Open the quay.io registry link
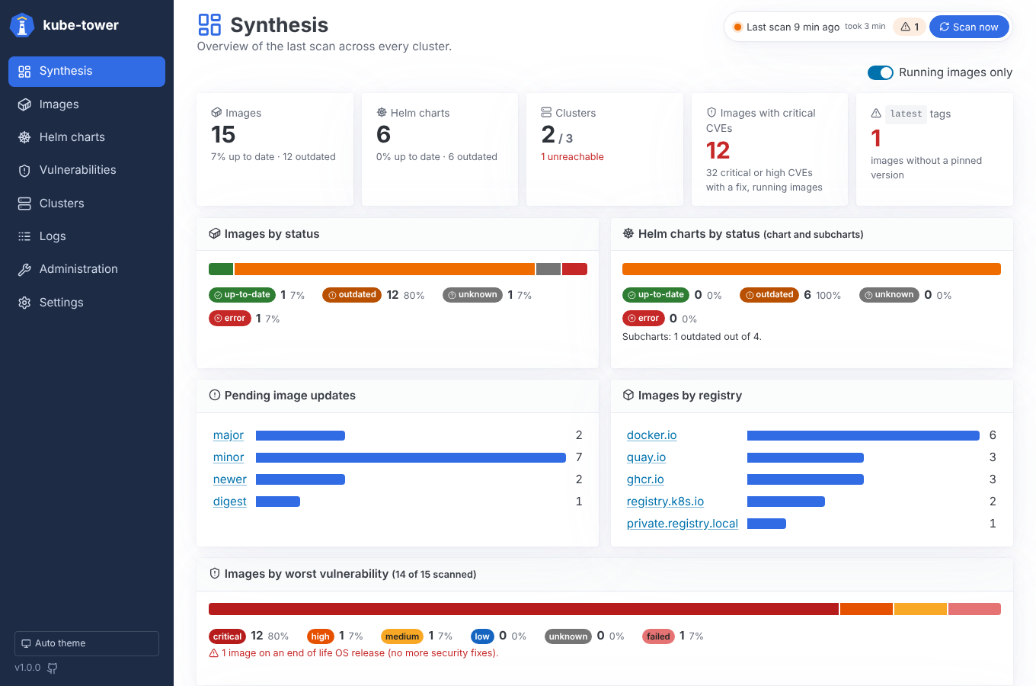The height and width of the screenshot is (686, 1036). [646, 457]
